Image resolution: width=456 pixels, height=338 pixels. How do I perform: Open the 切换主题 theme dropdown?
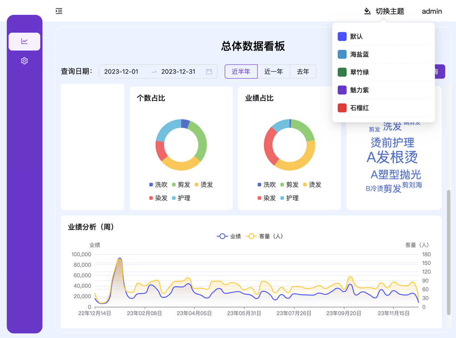[x=384, y=11]
